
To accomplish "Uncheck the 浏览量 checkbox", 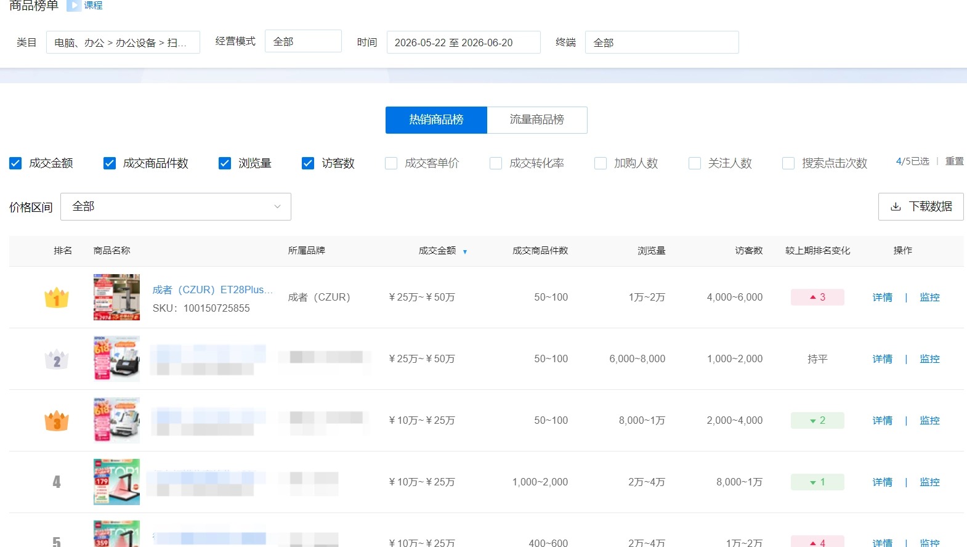I will [225, 163].
